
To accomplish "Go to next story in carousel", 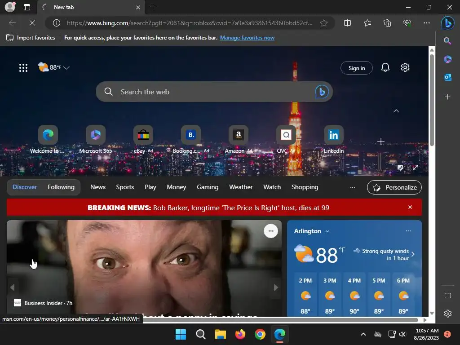I will coord(276,287).
